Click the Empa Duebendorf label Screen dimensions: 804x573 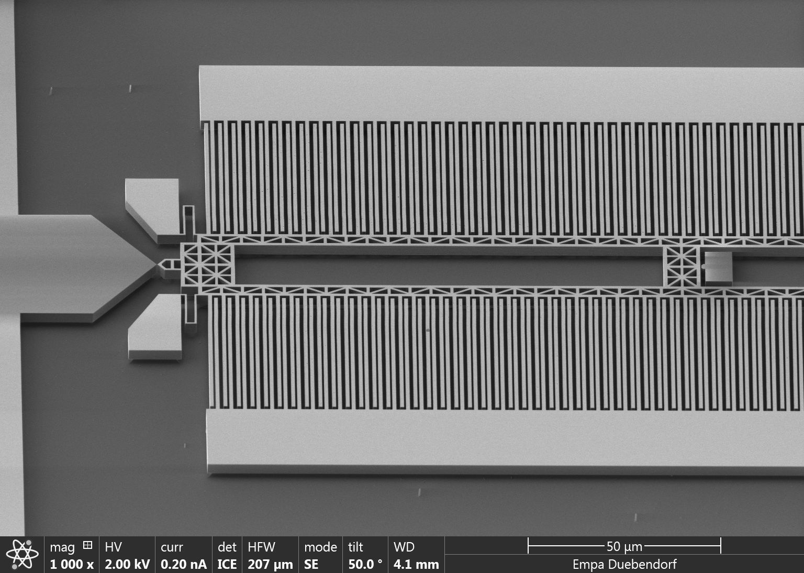click(624, 565)
